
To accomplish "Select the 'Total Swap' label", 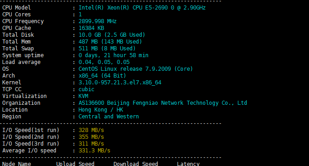I will click(18, 49).
